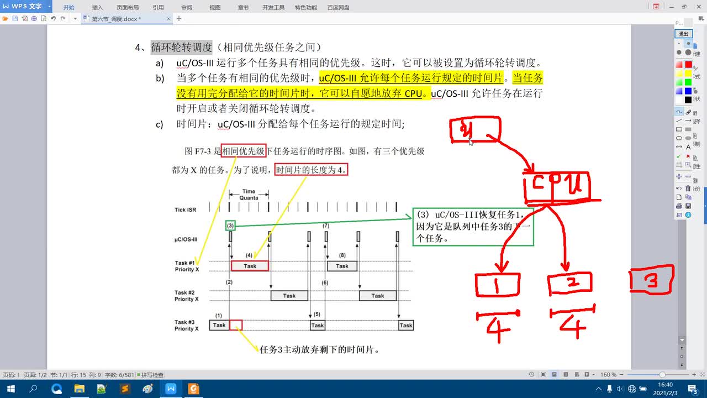Redo the action in the WPS quick toolbar
This screenshot has width=707, height=398.
tap(64, 18)
